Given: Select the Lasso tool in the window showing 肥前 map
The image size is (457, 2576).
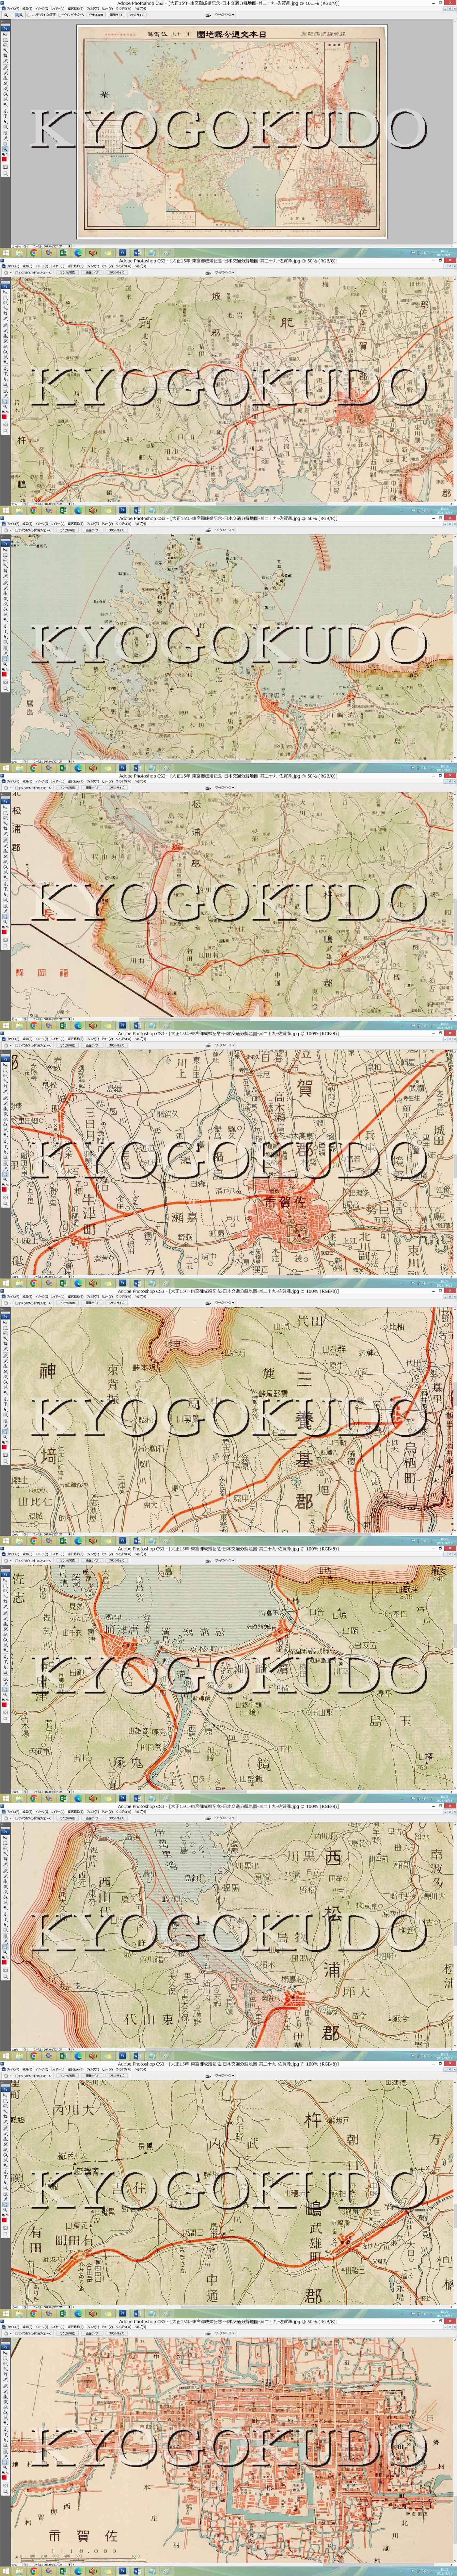Looking at the screenshot, I should (5, 303).
